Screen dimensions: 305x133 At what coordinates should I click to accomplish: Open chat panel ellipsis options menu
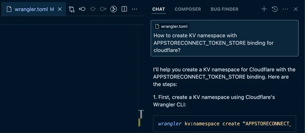pyautogui.click(x=285, y=9)
